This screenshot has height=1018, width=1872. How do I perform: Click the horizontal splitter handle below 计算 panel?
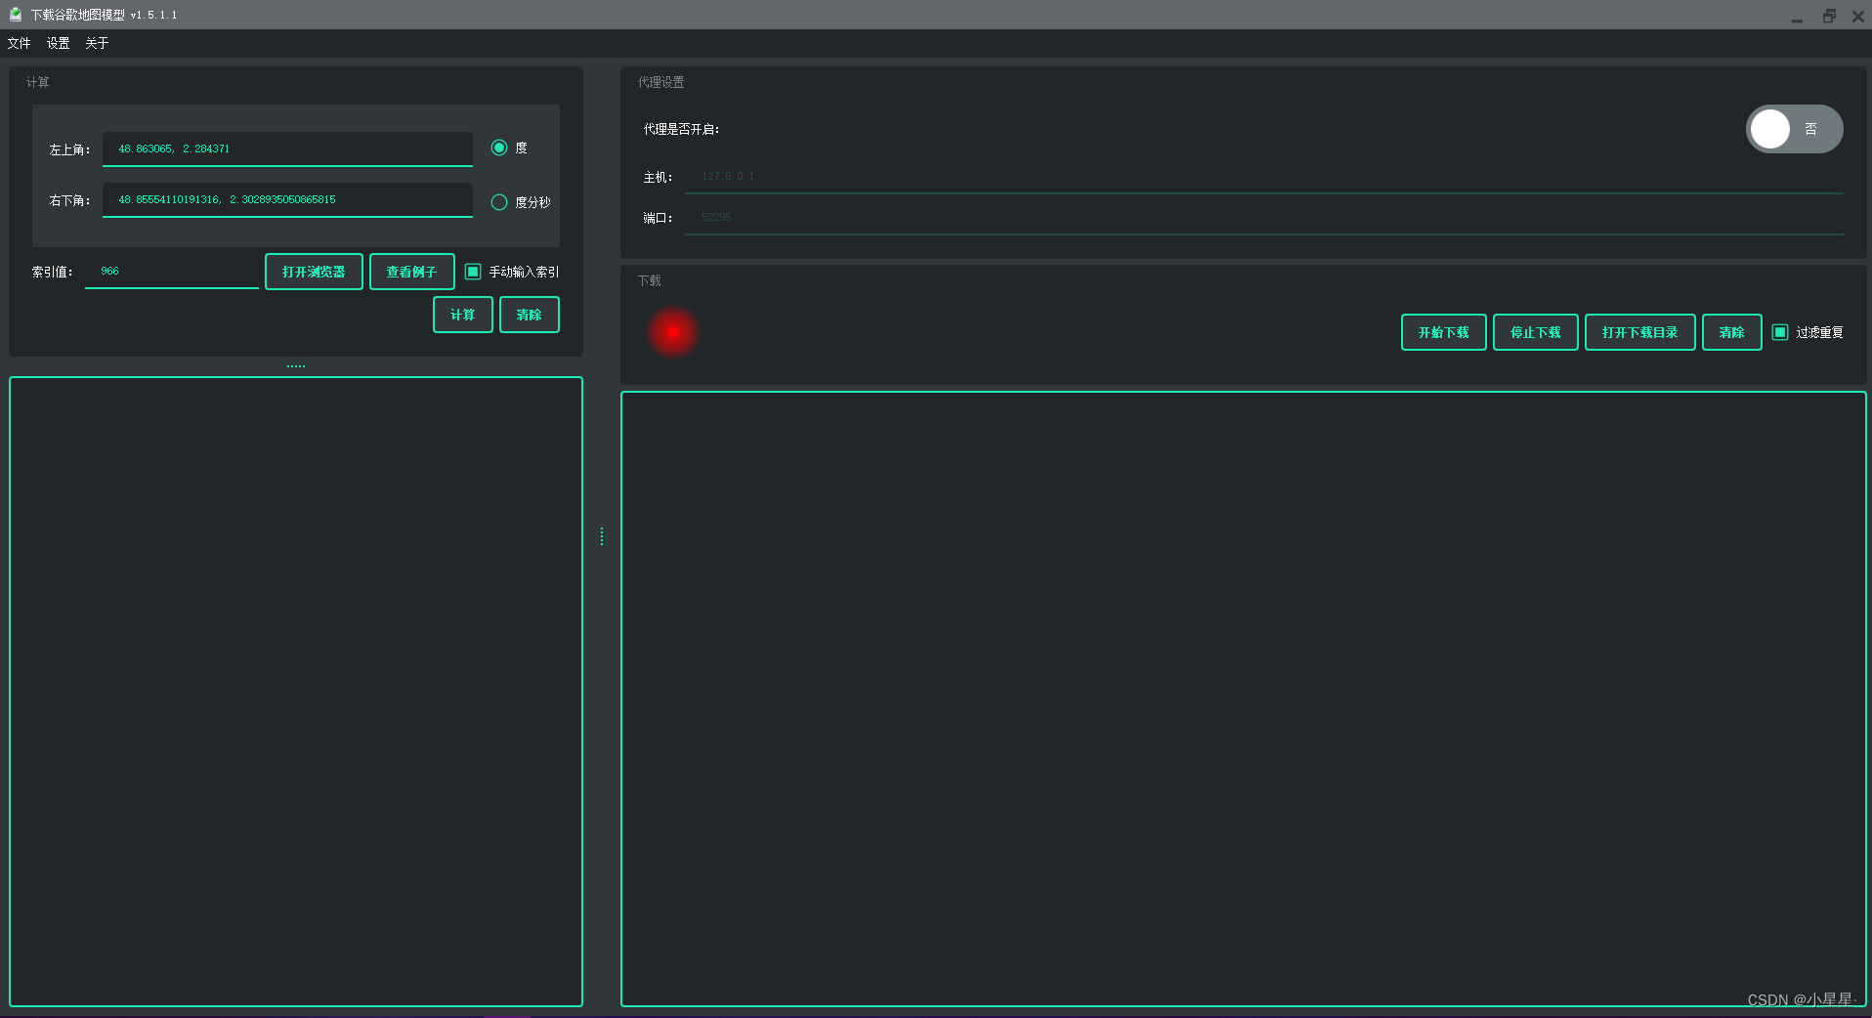(296, 366)
